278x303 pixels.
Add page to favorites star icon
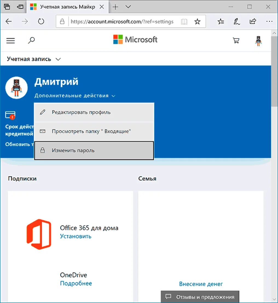[x=197, y=21]
